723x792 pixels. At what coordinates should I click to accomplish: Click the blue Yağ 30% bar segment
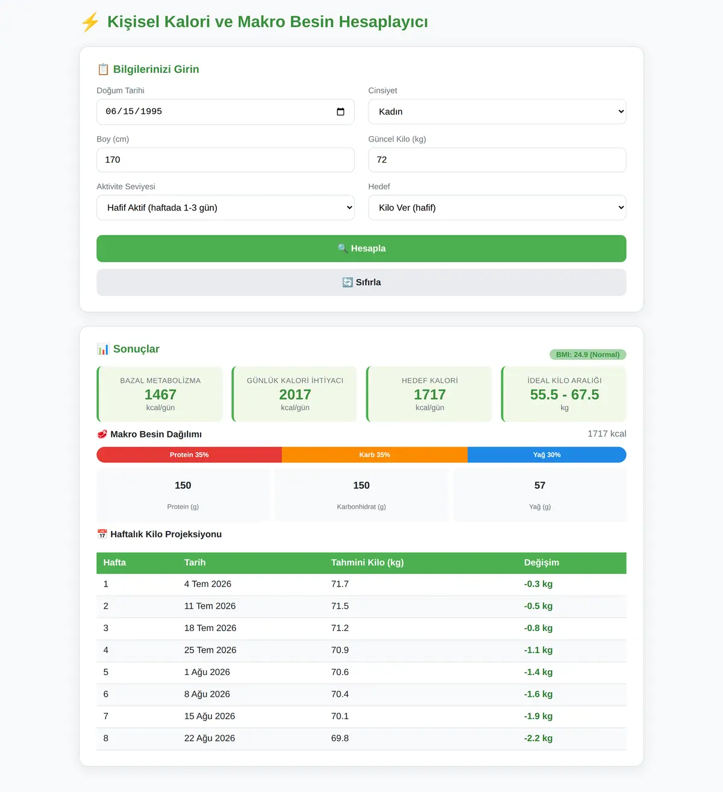coord(547,454)
